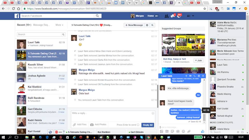The height and width of the screenshot is (140, 249).
Task: Choose a GIF in chat popup
Action: tap(178, 131)
